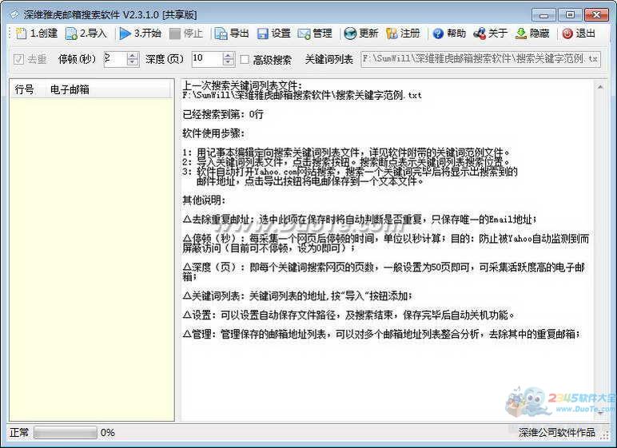Image resolution: width=617 pixels, height=448 pixels.
Task: Click the 软件使用步骤: heading
Action: tap(213, 133)
